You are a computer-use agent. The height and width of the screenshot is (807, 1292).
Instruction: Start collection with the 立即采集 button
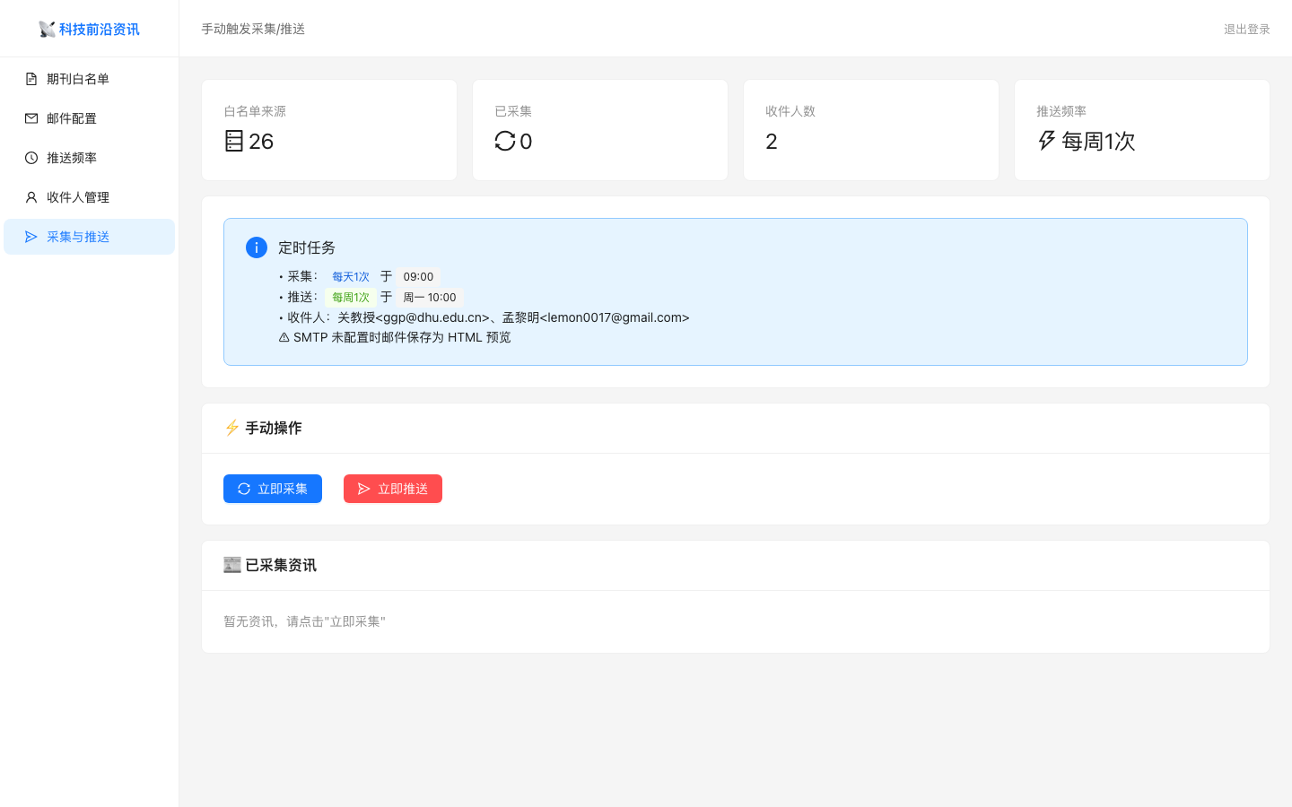click(273, 489)
